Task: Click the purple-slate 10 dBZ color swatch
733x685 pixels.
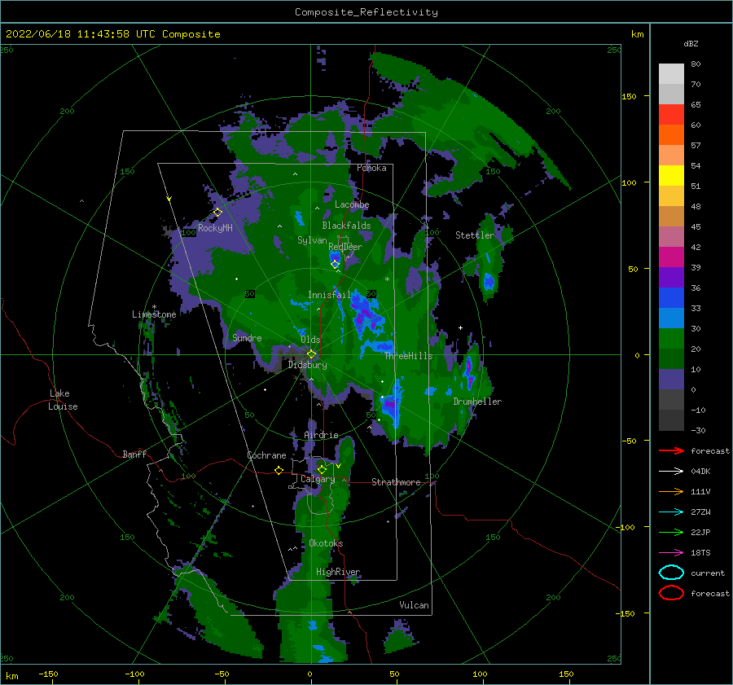Action: tap(671, 379)
